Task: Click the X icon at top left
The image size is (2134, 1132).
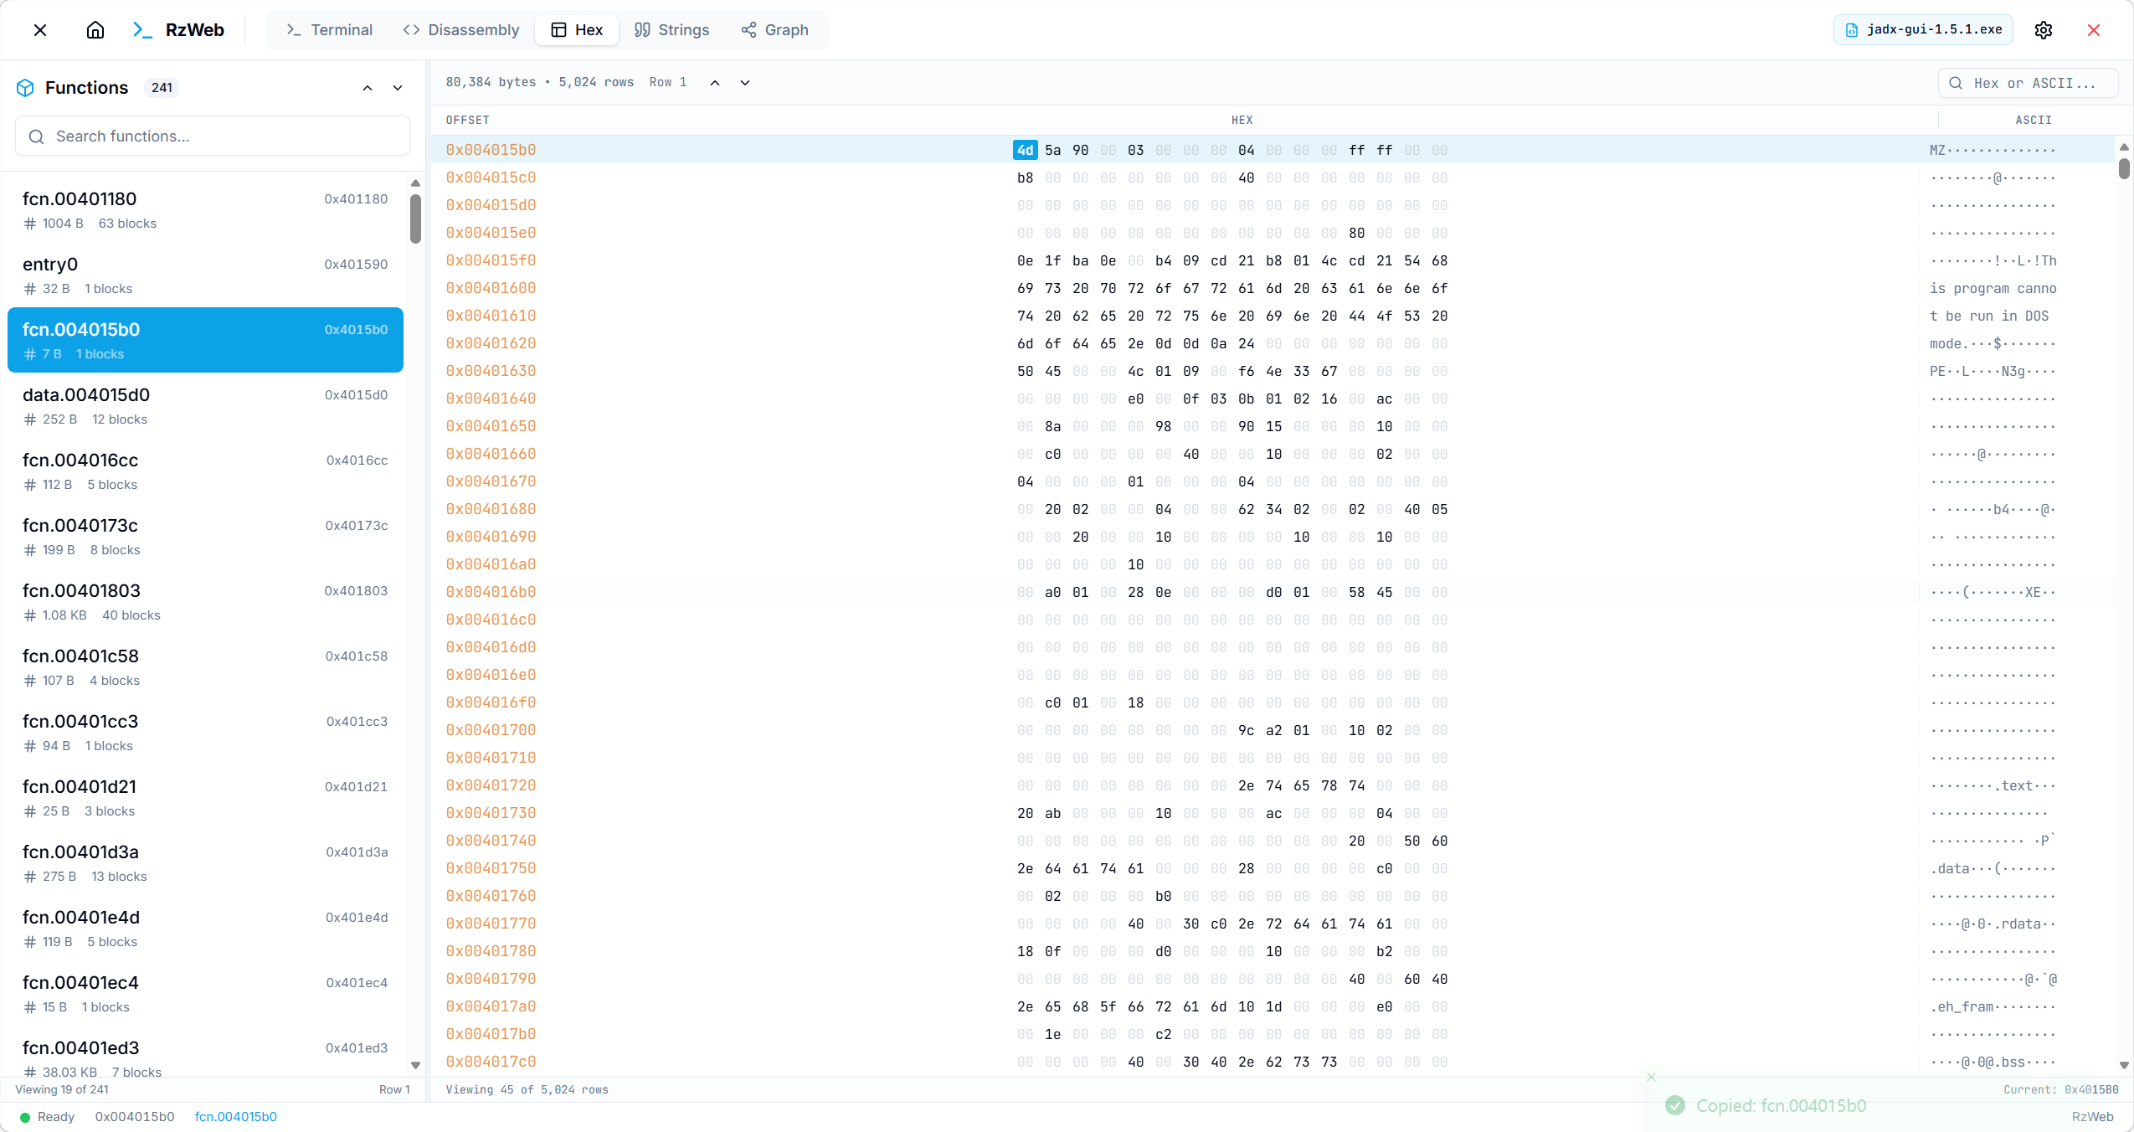Action: point(40,30)
